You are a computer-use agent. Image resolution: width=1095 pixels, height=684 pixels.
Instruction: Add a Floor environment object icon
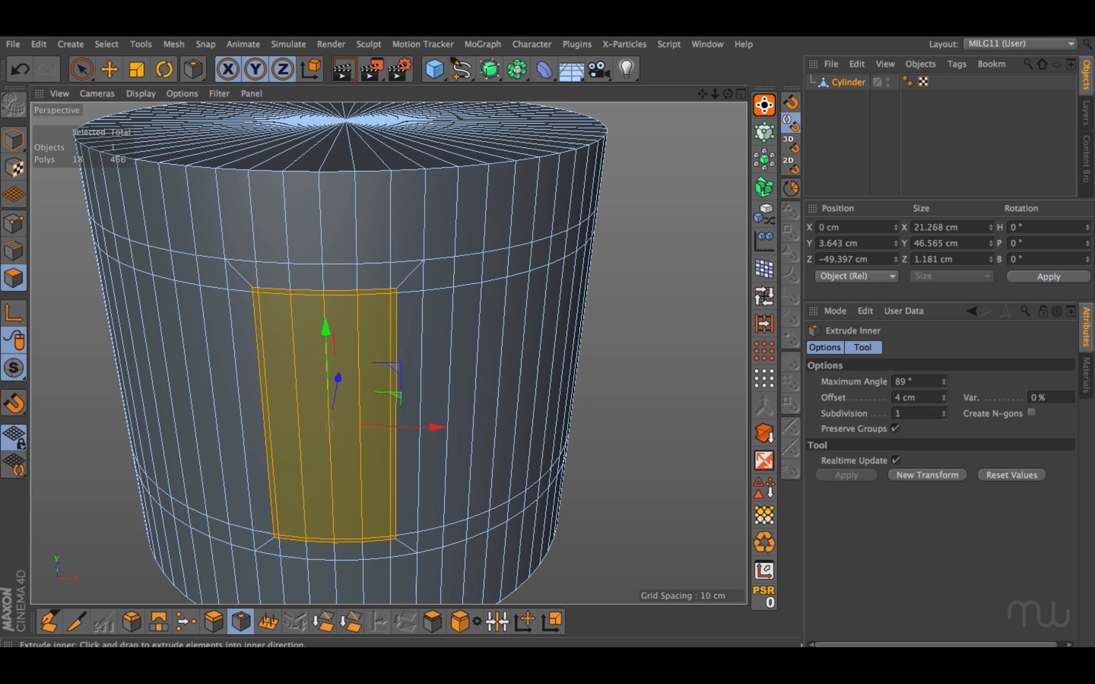pyautogui.click(x=571, y=69)
